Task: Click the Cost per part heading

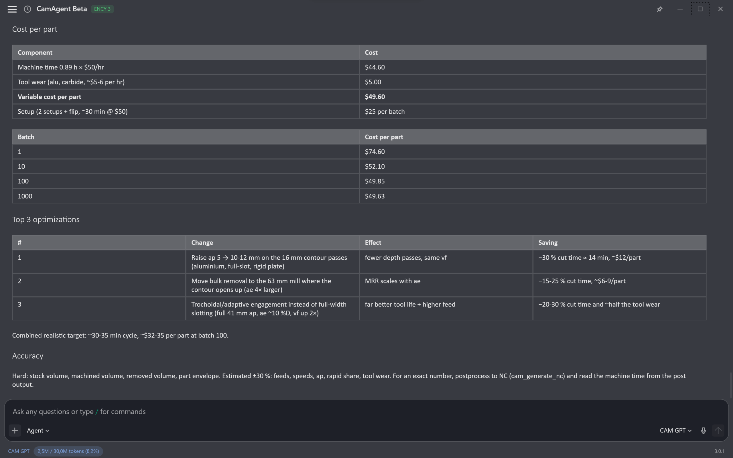Action: (x=35, y=29)
